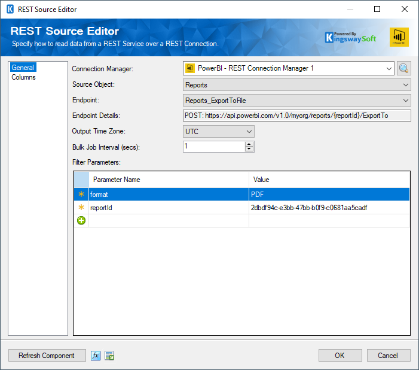Click the asterisk icon on the format row
419x370 pixels.
(81, 194)
